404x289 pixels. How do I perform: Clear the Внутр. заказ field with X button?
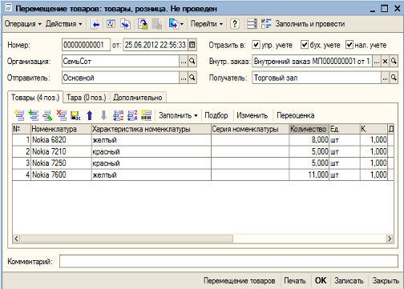pos(385,62)
